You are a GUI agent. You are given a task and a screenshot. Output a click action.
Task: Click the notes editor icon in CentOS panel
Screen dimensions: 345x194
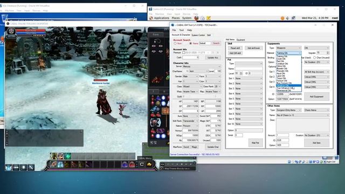click(x=209, y=18)
